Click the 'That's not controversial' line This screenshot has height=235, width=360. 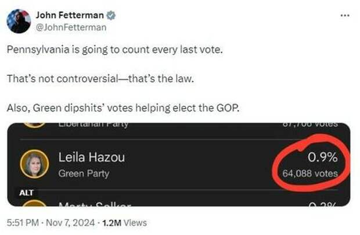pos(100,79)
